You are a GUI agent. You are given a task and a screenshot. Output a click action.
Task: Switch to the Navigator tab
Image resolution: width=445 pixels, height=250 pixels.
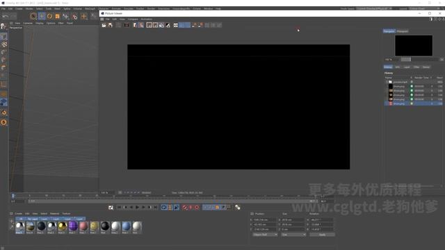(389, 31)
